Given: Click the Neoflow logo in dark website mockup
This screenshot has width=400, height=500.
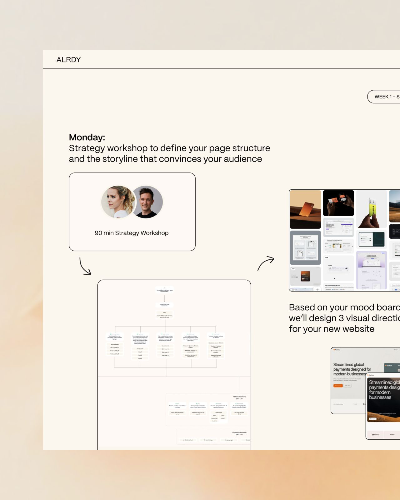Looking at the screenshot, I should [x=371, y=375].
